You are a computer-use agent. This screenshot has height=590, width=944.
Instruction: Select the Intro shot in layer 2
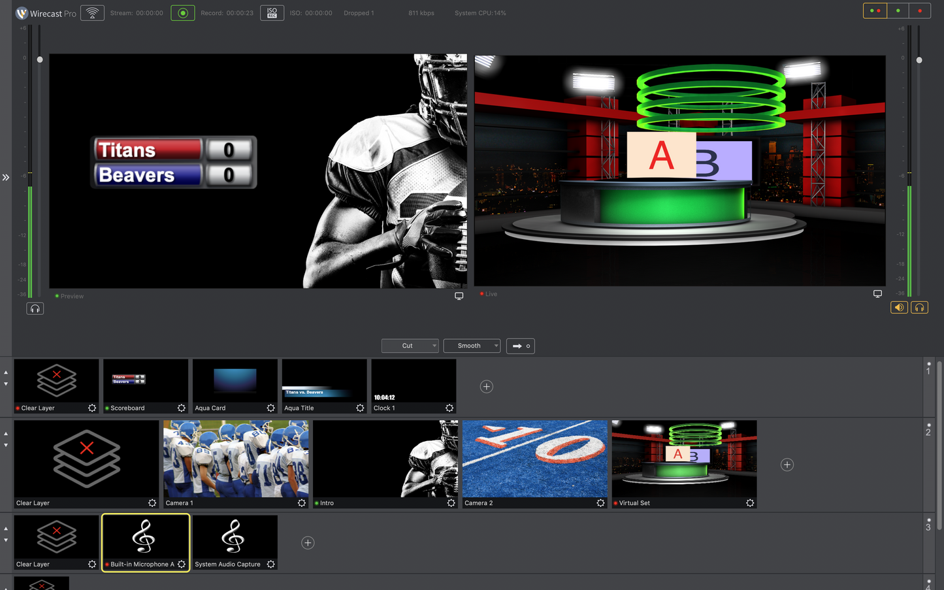(385, 458)
